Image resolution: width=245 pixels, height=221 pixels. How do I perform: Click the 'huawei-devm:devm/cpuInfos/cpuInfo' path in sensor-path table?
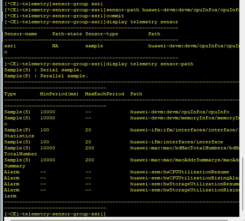180,112
